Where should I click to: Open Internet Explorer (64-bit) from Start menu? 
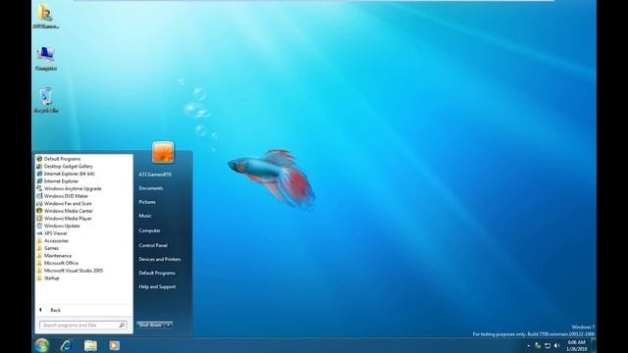[x=66, y=174]
